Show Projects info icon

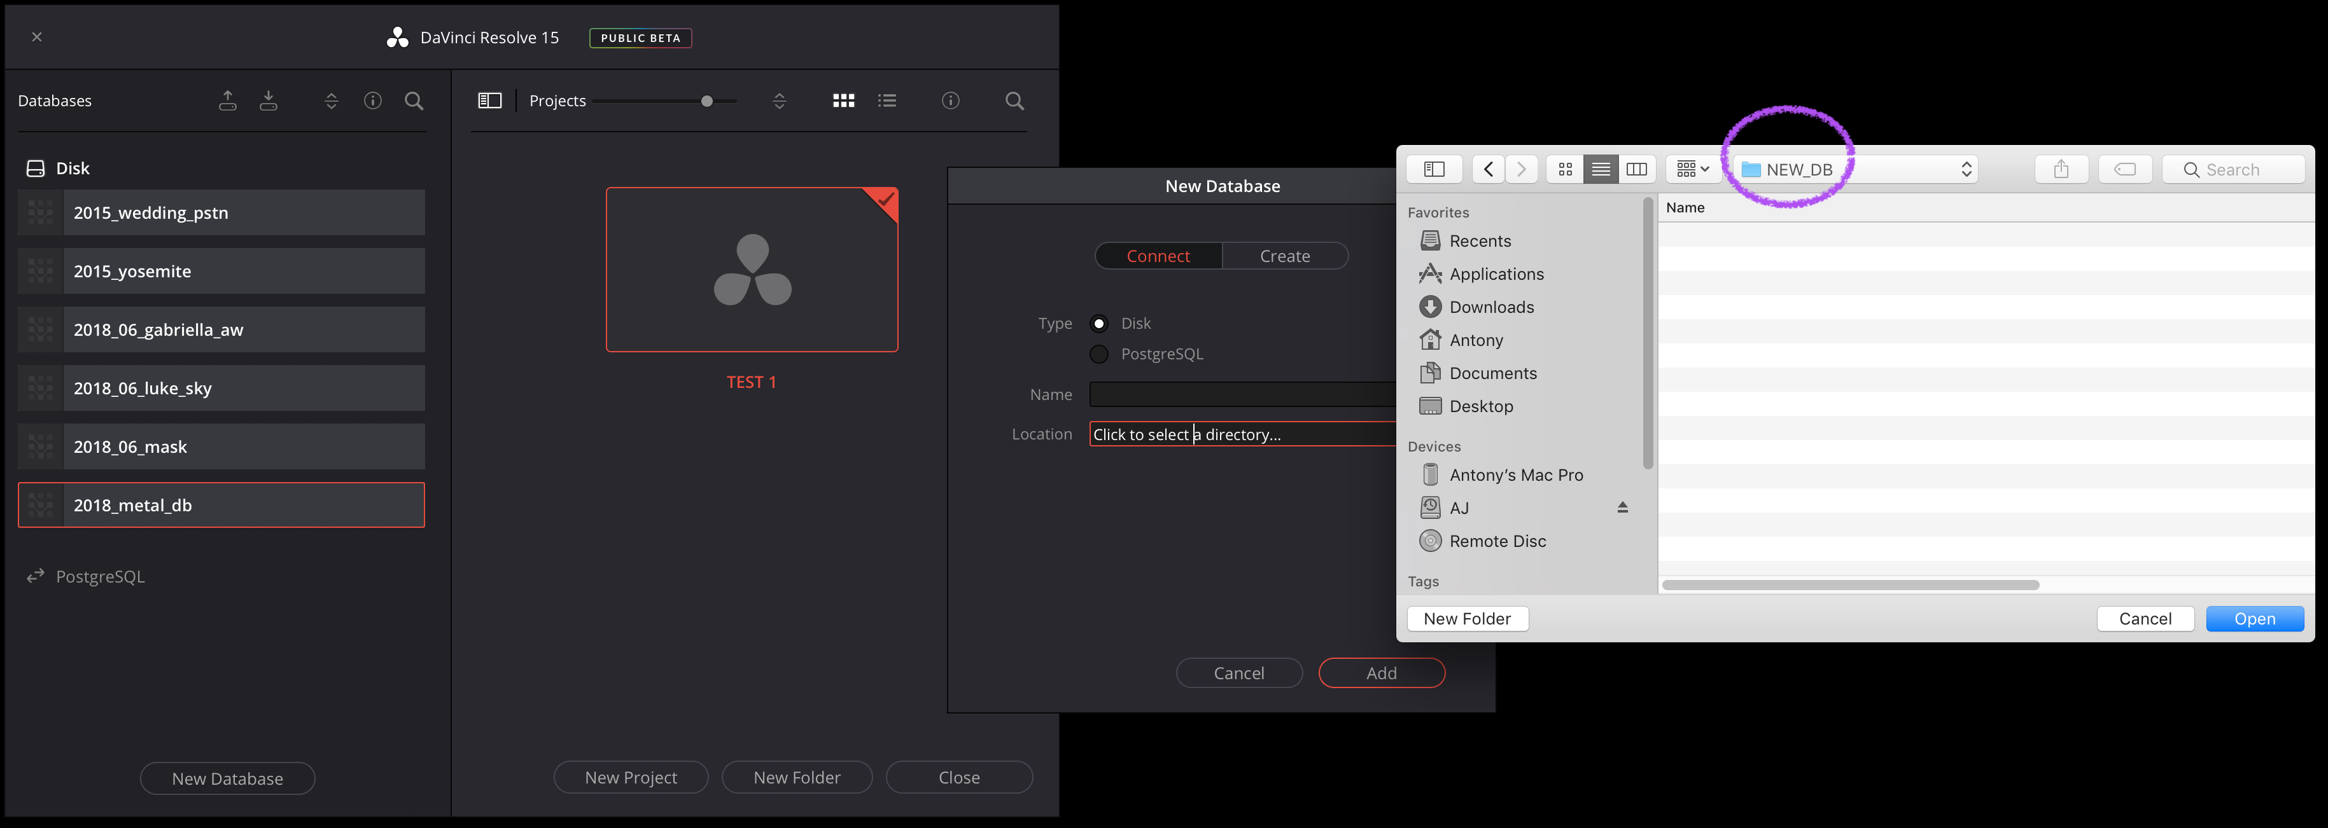pyautogui.click(x=951, y=100)
